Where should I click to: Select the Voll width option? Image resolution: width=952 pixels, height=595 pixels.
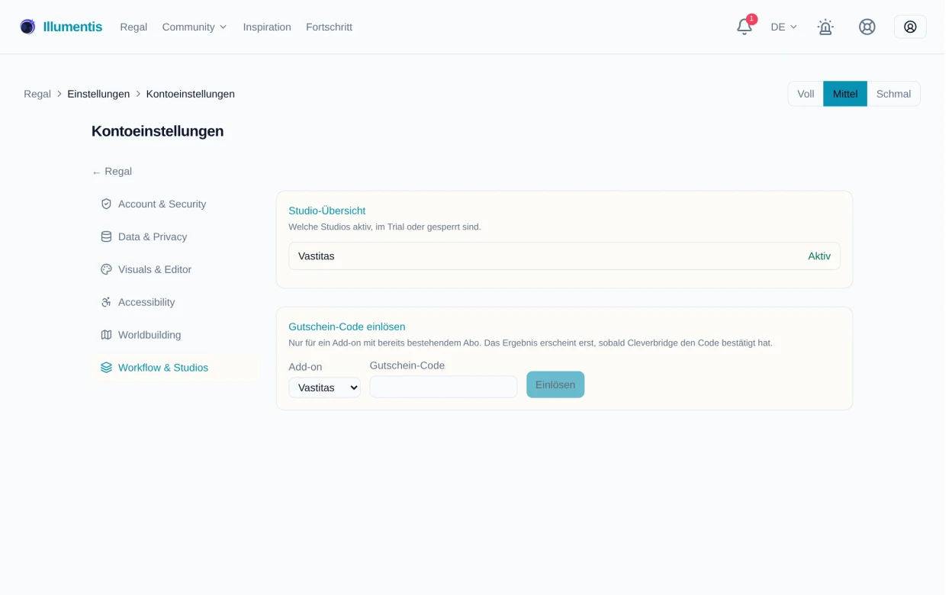806,94
